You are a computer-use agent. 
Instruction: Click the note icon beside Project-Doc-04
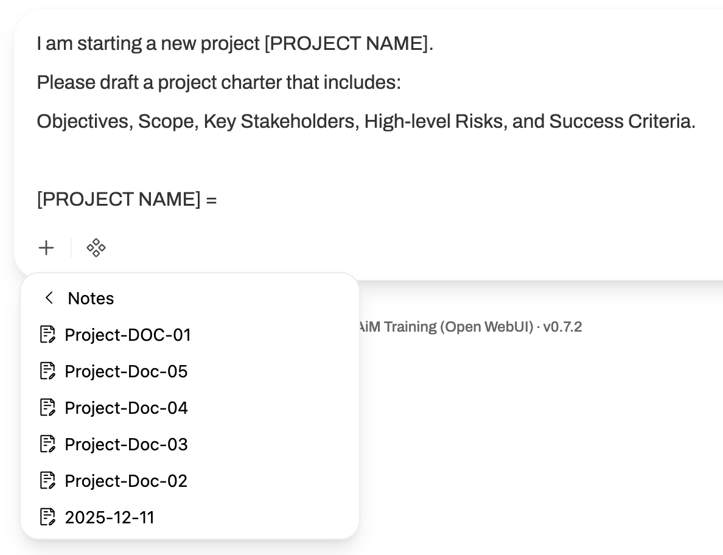coord(49,408)
